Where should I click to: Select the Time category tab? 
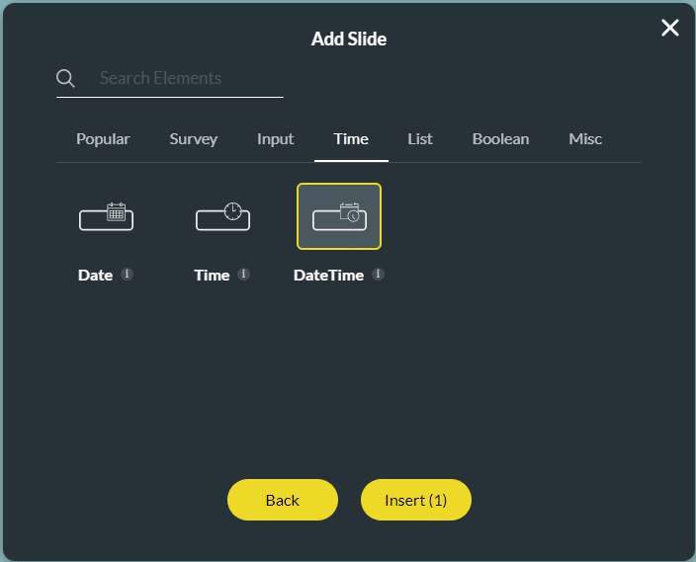point(351,139)
